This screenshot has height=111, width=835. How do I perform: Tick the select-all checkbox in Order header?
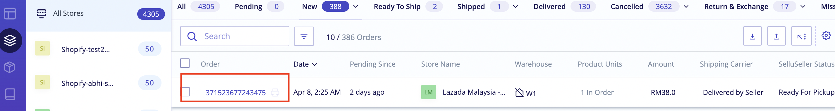click(185, 63)
